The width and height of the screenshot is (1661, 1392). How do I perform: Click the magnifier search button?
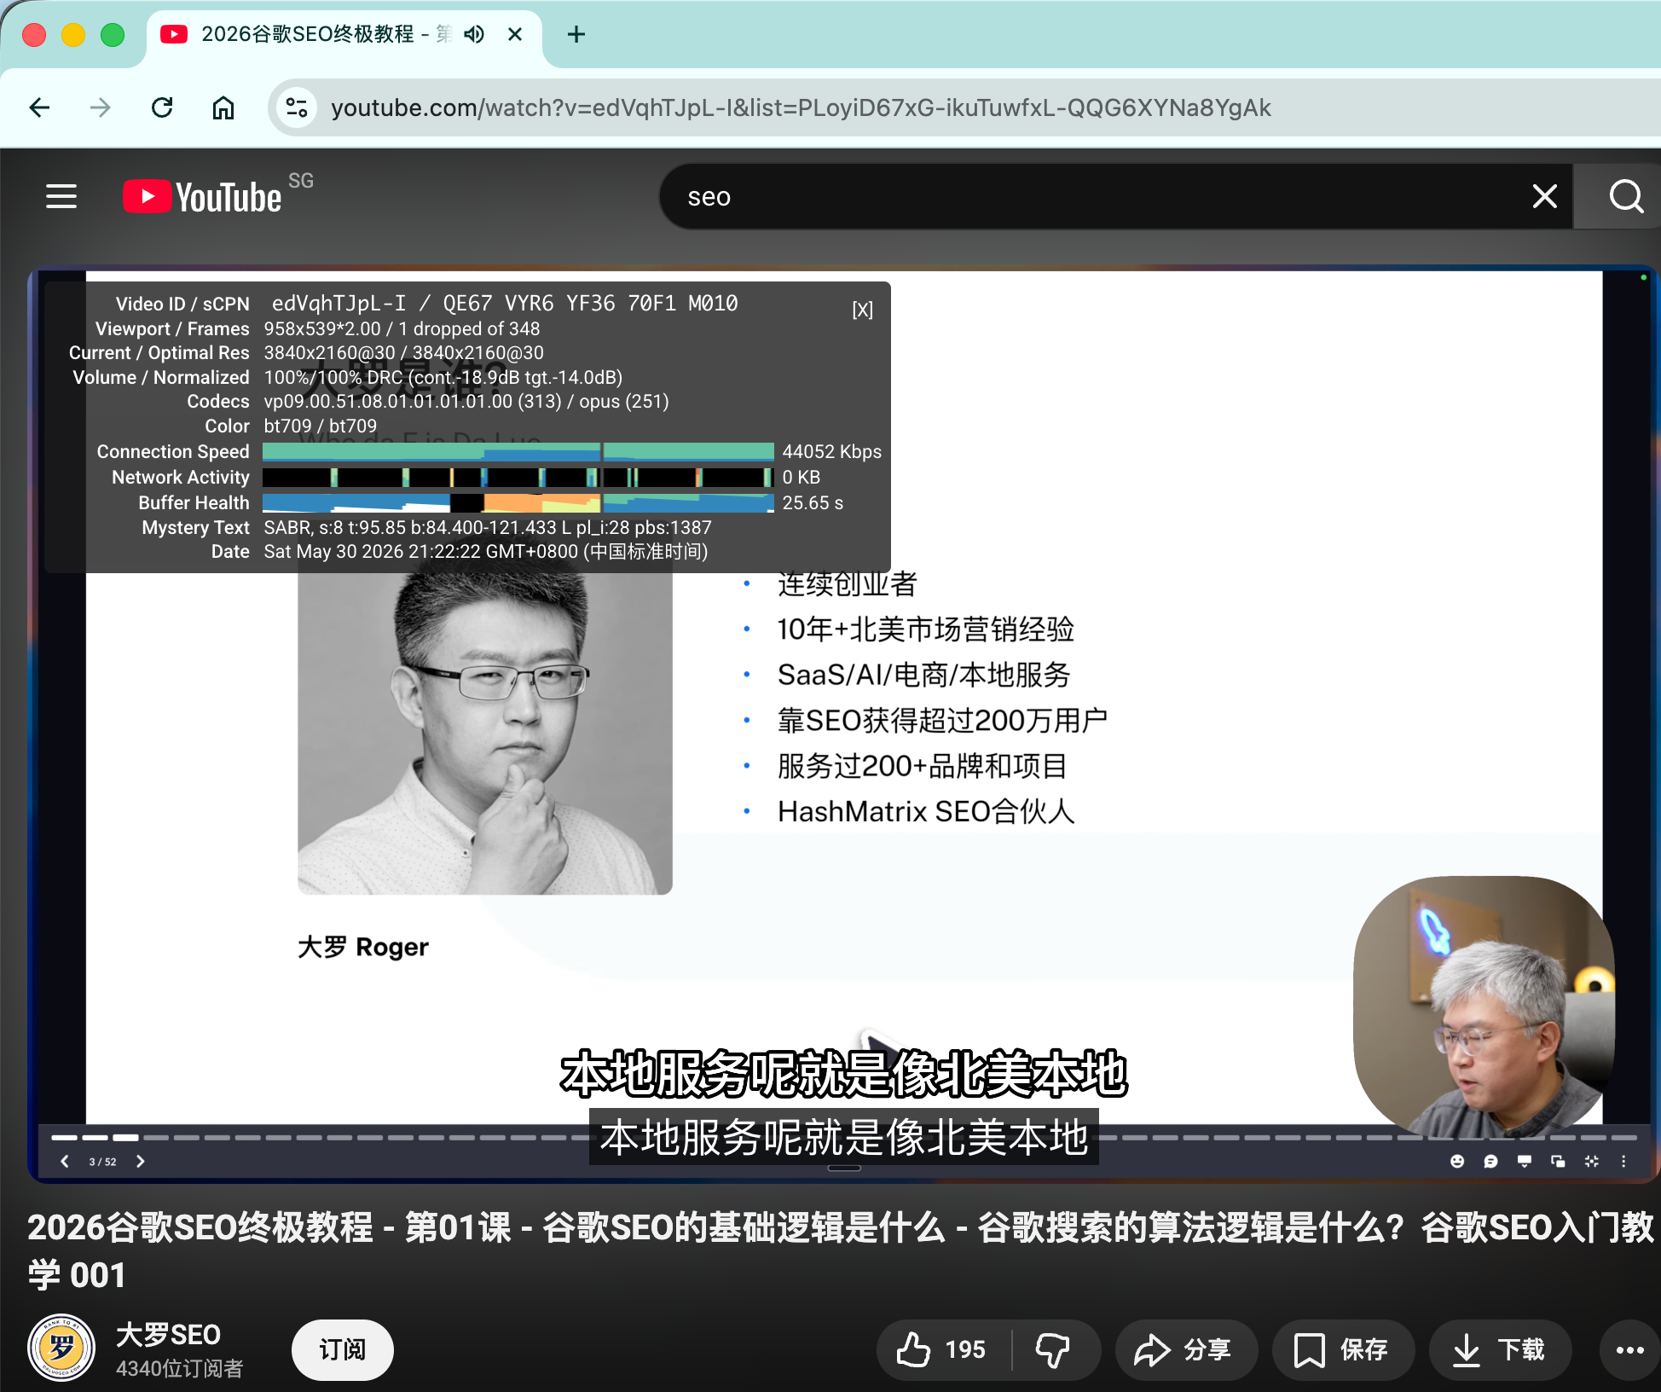pos(1625,197)
